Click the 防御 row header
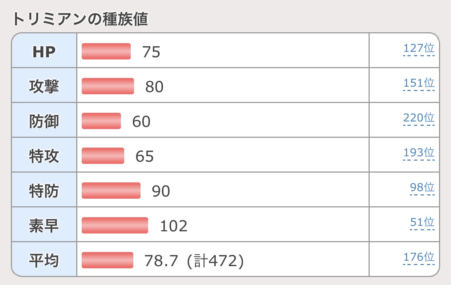The height and width of the screenshot is (285, 451). click(x=44, y=121)
